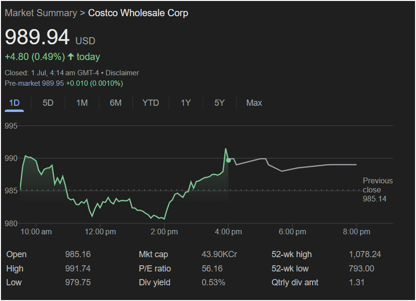
Task: Click the 4:00 pm axis label
Action: point(228,232)
